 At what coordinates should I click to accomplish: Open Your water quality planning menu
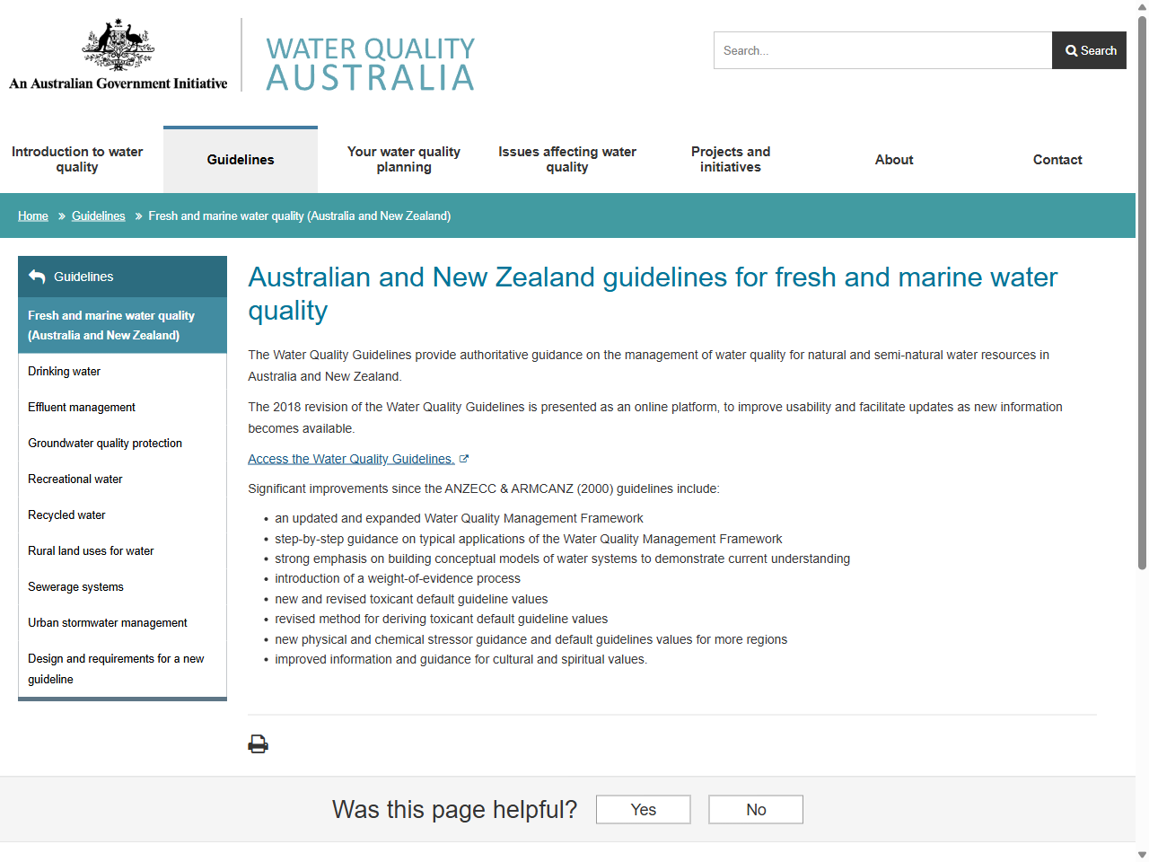404,159
